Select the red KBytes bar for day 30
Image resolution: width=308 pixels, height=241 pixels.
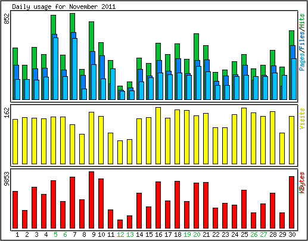pos(292,202)
